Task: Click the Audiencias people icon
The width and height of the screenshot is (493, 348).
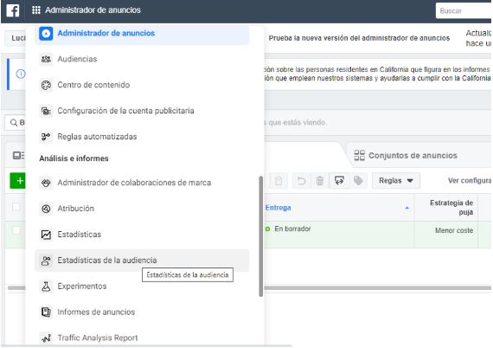Action: click(x=46, y=59)
